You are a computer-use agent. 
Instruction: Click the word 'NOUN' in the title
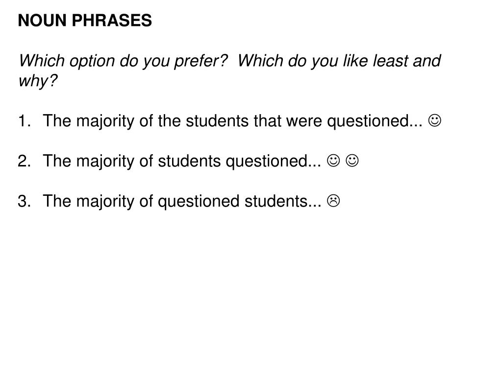(42, 21)
